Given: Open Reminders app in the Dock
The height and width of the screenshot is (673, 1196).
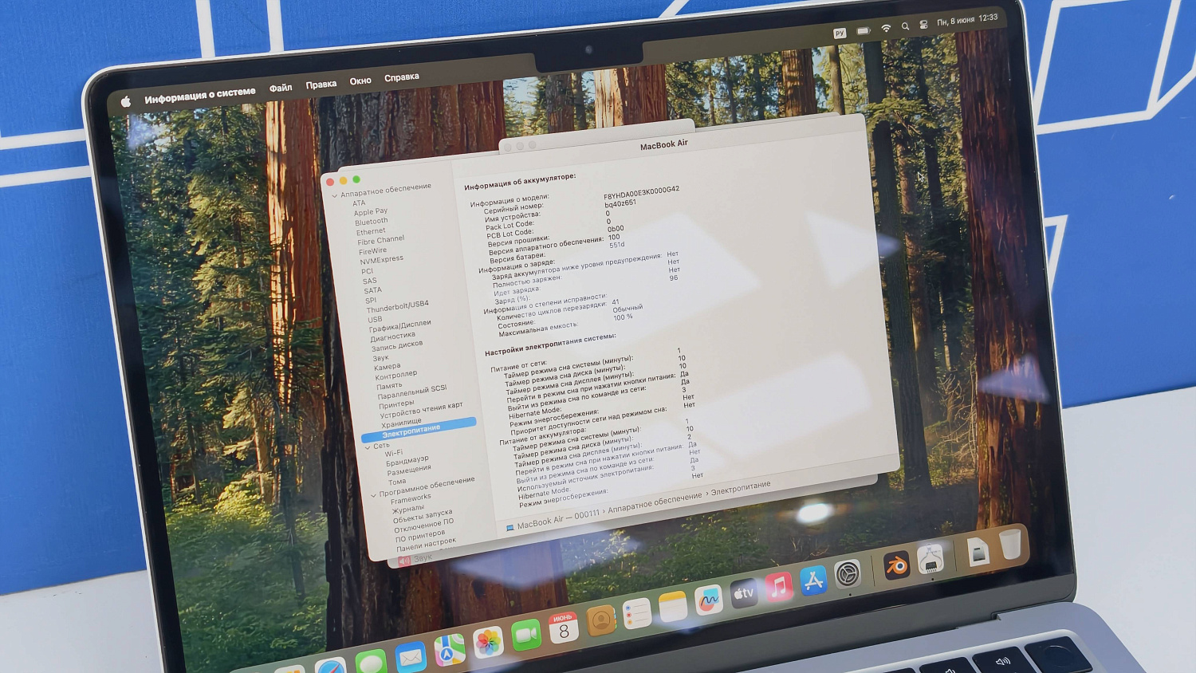Looking at the screenshot, I should (x=636, y=614).
